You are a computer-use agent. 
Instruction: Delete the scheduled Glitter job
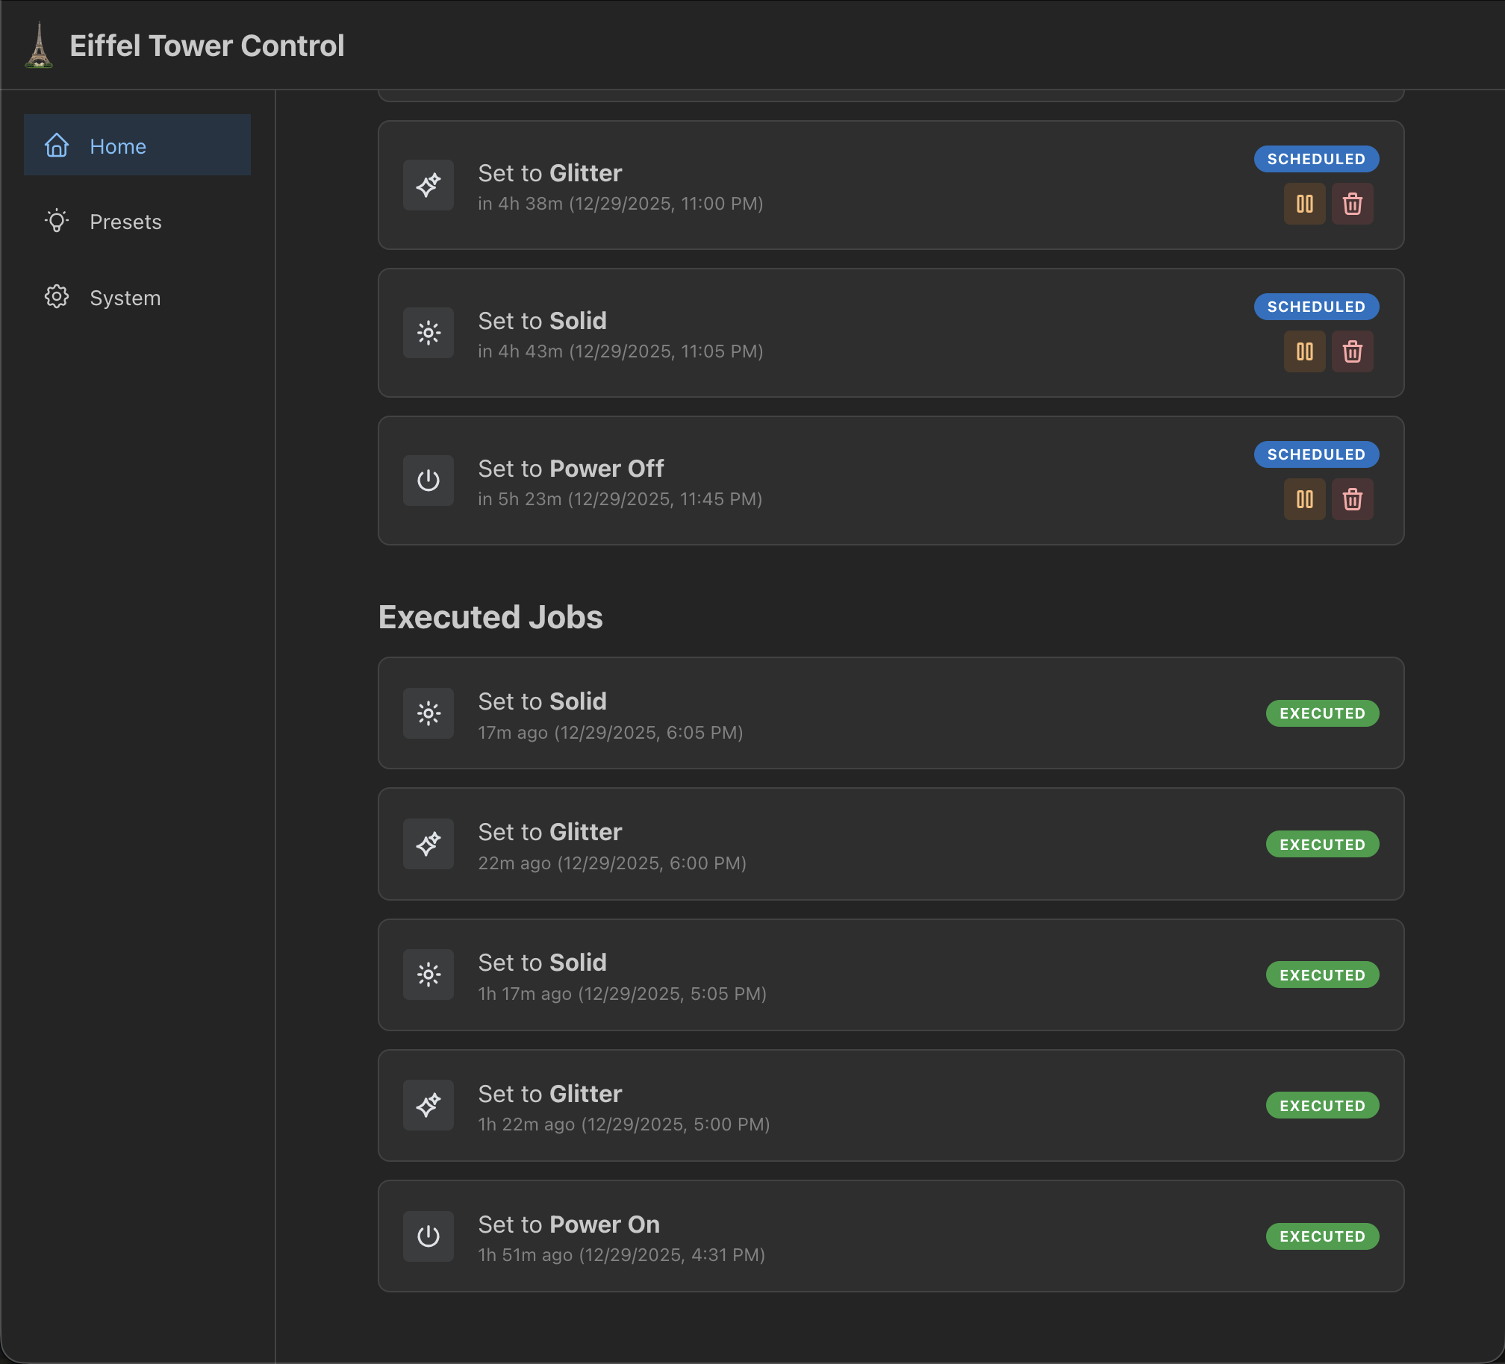(x=1353, y=204)
